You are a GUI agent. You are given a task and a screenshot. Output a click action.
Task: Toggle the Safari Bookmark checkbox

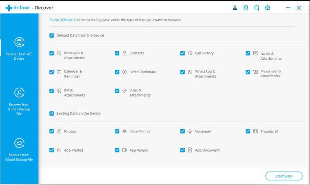point(117,72)
